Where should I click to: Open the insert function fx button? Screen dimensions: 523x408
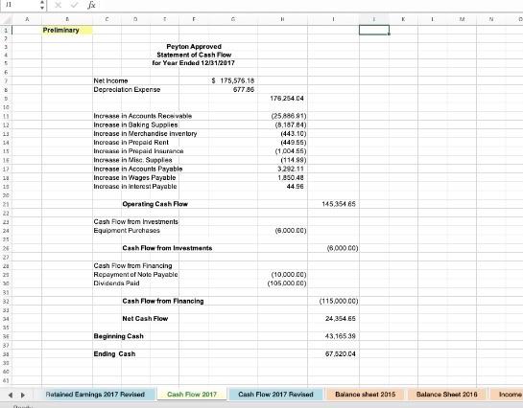(91, 5)
